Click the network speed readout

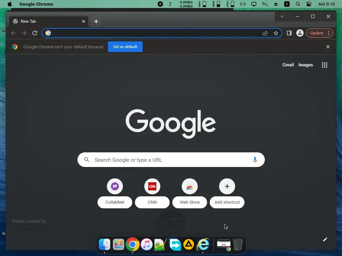186,4
